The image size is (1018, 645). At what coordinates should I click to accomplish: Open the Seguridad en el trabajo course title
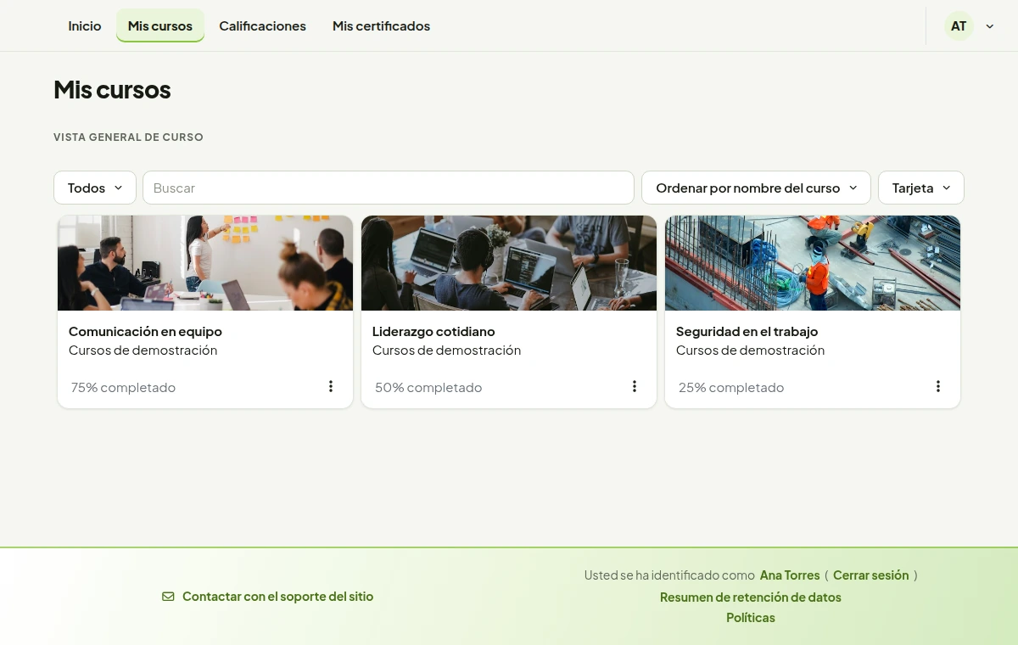(747, 331)
